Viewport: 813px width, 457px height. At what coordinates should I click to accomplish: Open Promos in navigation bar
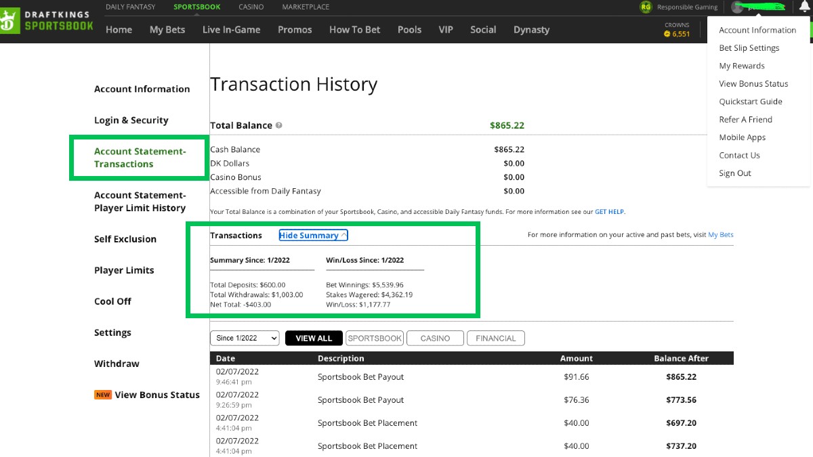295,30
